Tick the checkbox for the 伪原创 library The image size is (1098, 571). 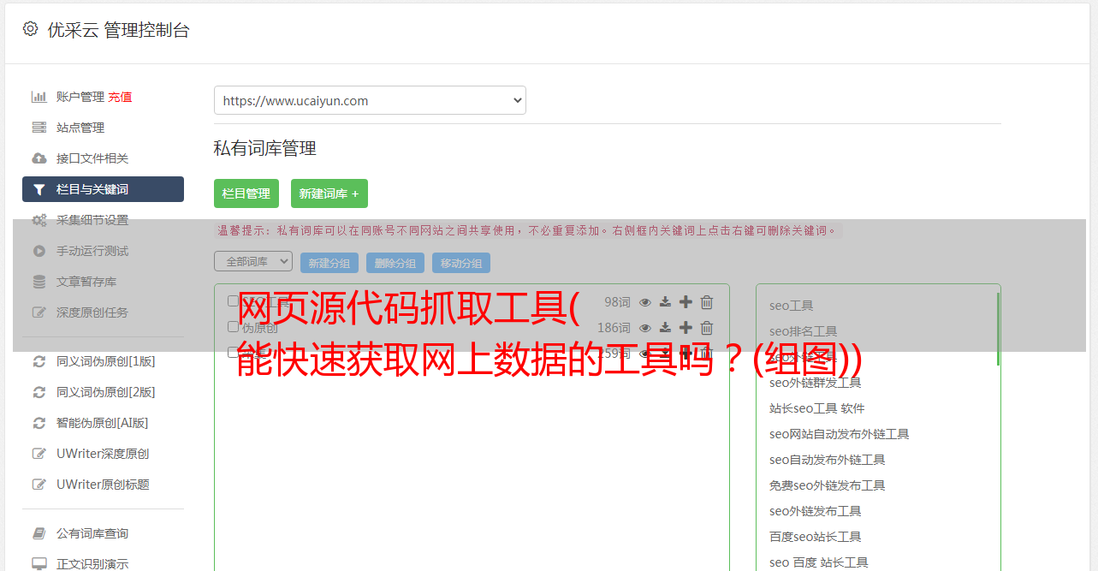coord(233,326)
